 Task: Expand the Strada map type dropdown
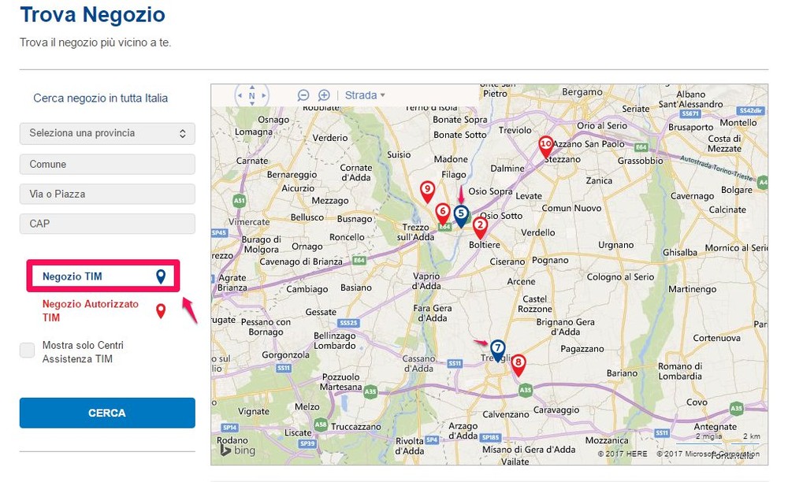[365, 95]
